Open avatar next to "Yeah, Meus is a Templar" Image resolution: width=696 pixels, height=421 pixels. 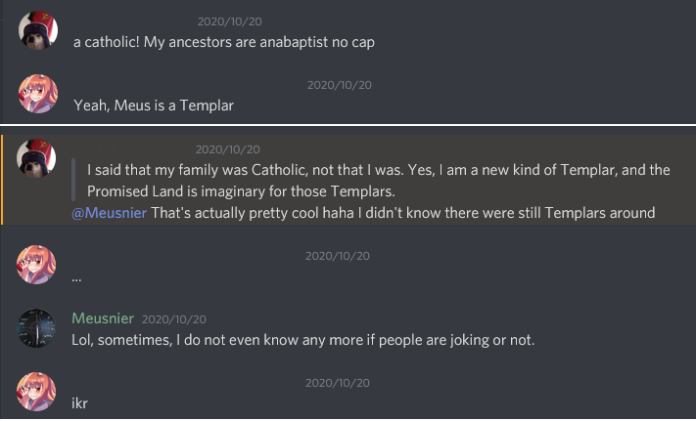38,95
